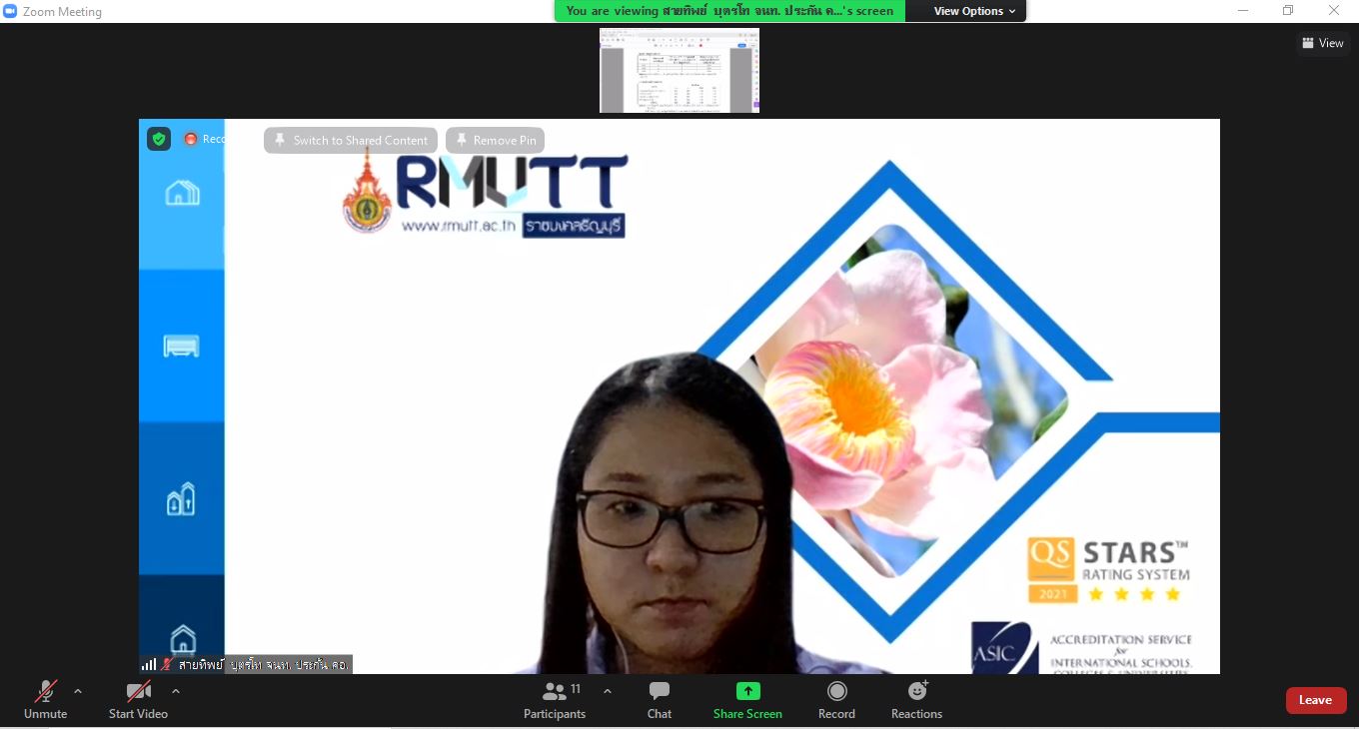
Task: Click the bed icon in blue sidebar
Action: [x=181, y=347]
